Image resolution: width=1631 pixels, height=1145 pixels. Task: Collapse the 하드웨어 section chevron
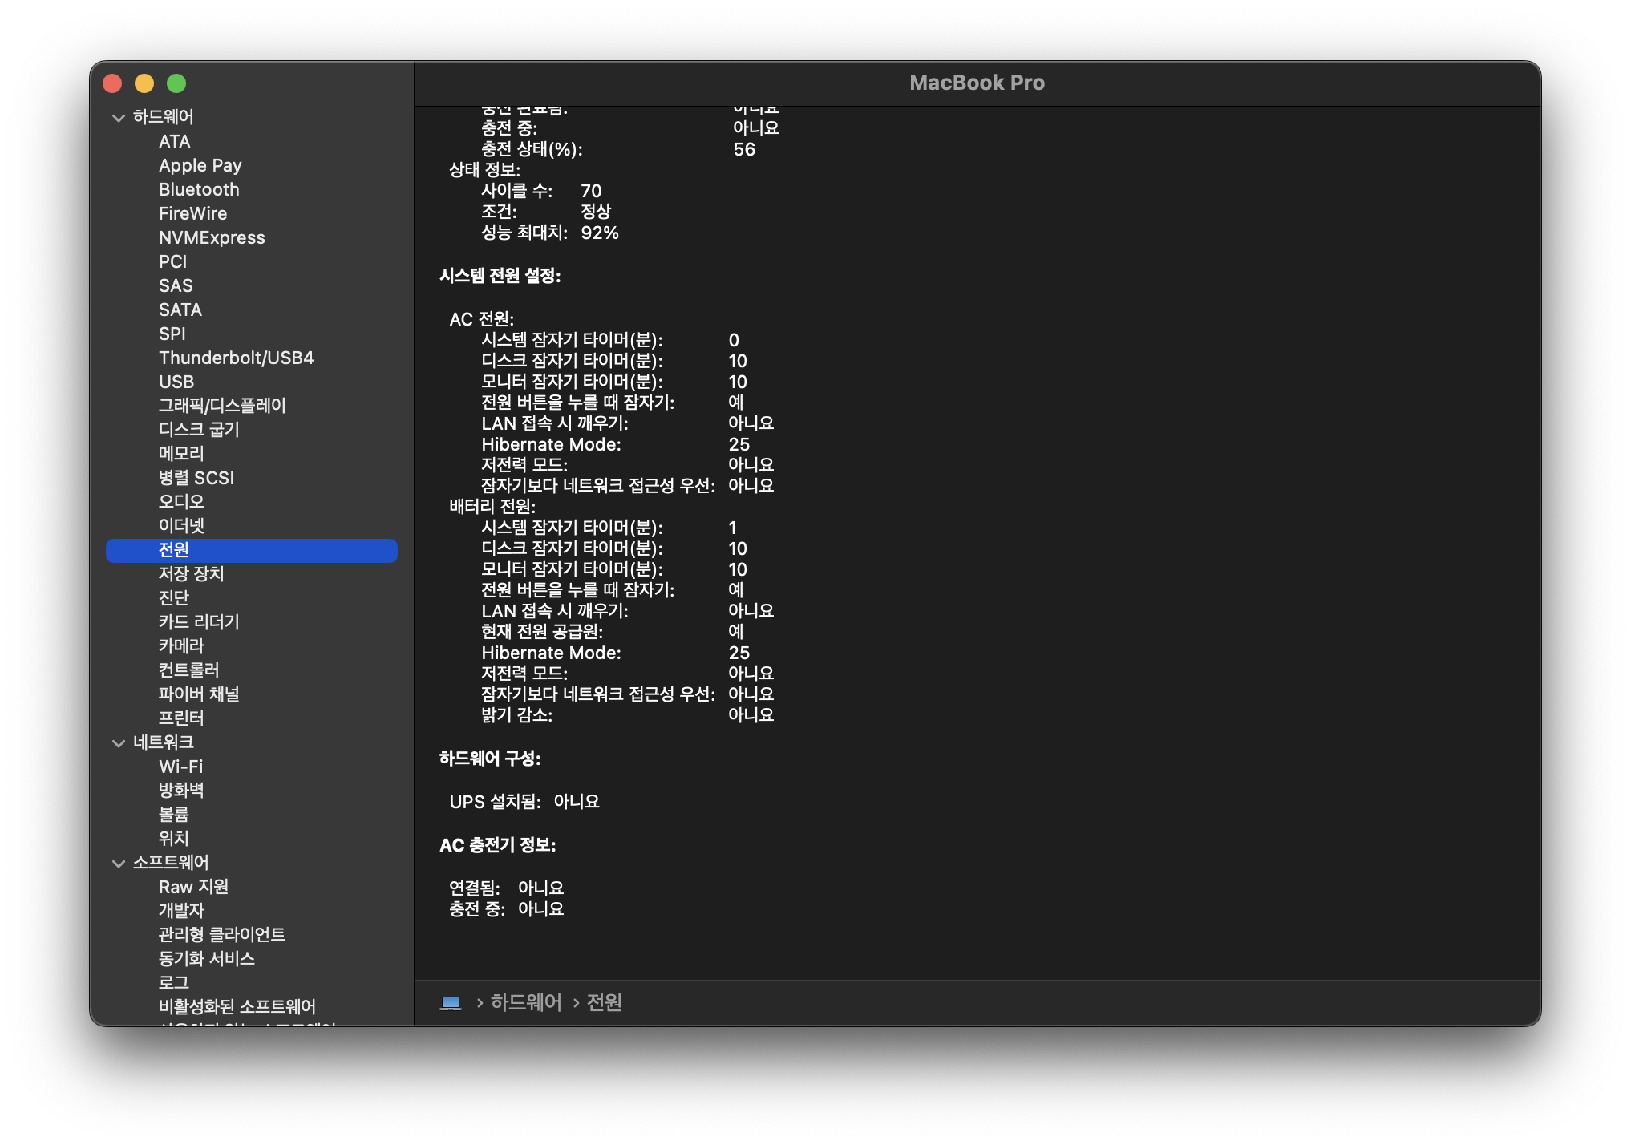pos(119,118)
